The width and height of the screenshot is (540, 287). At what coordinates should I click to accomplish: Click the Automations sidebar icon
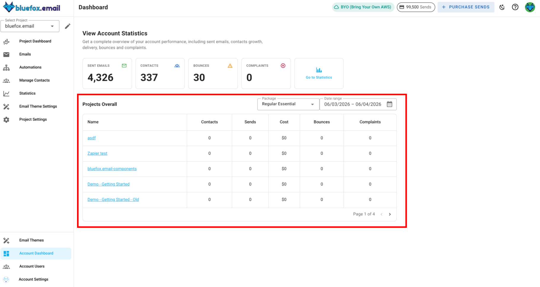(x=6, y=68)
